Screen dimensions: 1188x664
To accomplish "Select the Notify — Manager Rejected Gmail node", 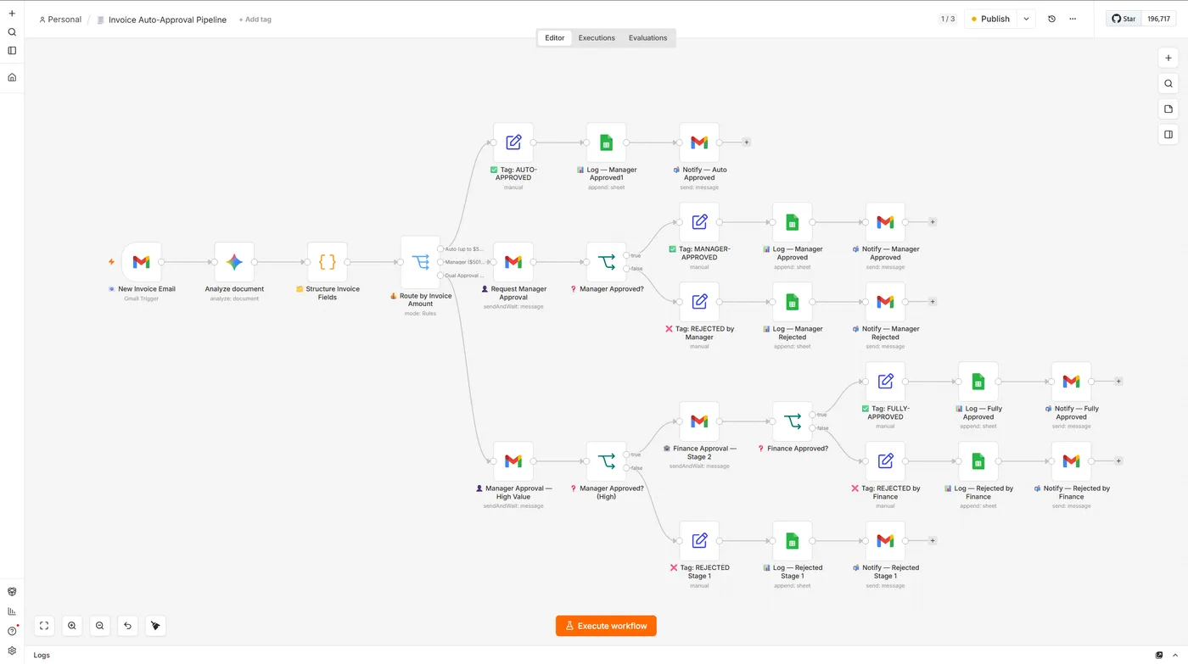I will 885,302.
